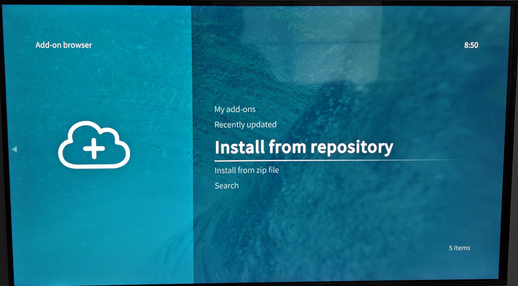Viewport: 518px width, 286px height.
Task: Click the Add-on browser heading
Action: pyautogui.click(x=63, y=45)
